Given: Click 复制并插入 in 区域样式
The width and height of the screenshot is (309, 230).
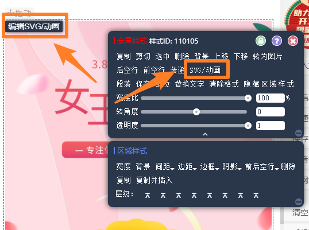Looking at the screenshot, I should click(x=154, y=180).
